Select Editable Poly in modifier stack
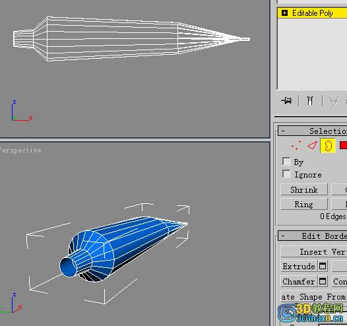 [312, 13]
